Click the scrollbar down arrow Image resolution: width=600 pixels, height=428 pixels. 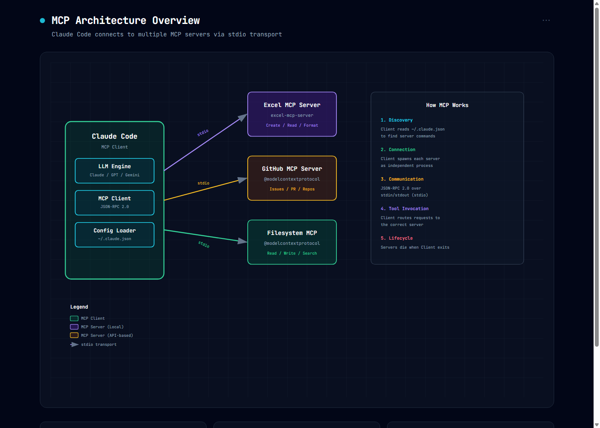click(x=597, y=425)
